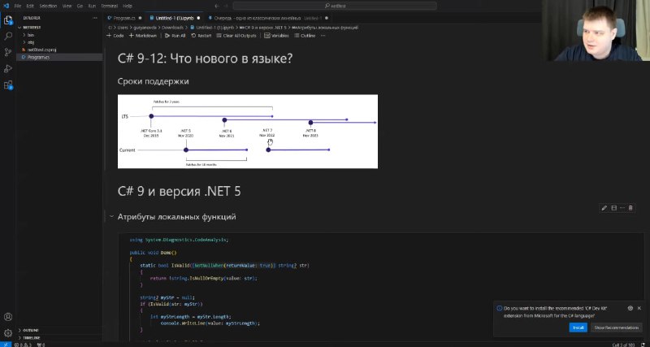Open notebook toolbar more actions ellipsis

pos(323,36)
